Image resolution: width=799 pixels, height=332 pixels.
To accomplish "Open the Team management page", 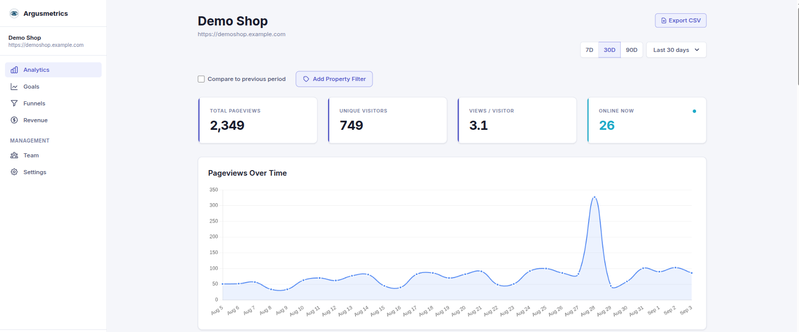I will coord(54,155).
